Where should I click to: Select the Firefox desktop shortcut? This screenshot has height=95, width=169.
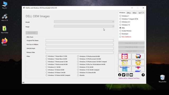tap(4, 42)
